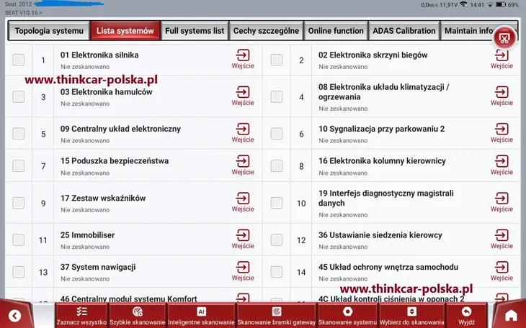The image size is (526, 328).
Task: Tap the 14:41 clock
Action: [x=477, y=5]
